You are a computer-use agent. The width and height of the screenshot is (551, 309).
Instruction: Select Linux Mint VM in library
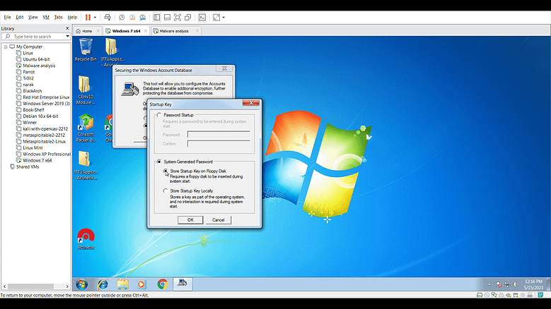coord(33,148)
